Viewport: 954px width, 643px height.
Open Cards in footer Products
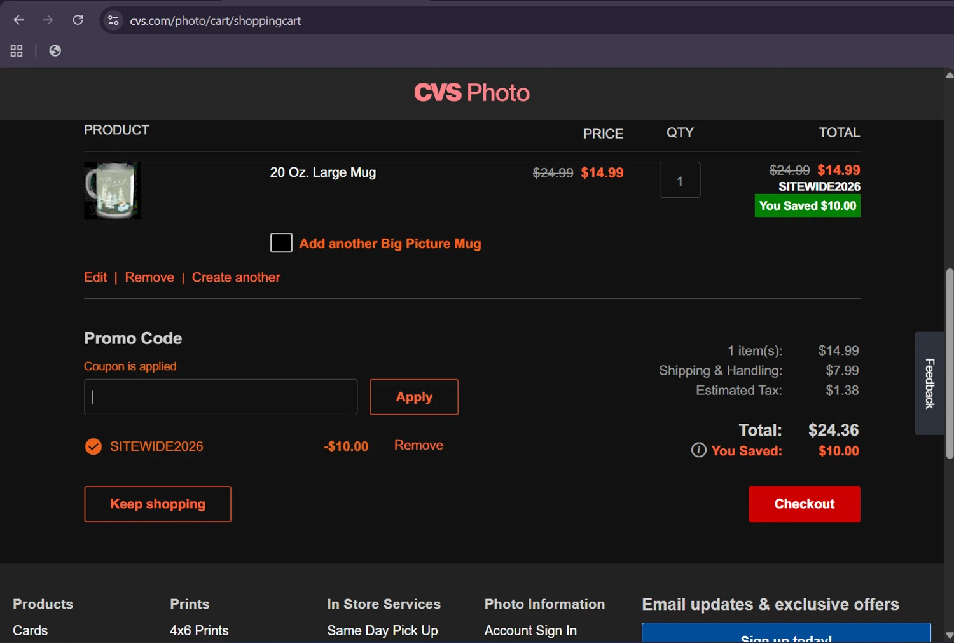31,630
